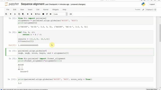Move selected cell up arrow

[28, 14]
